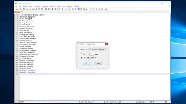Screen dimensions: 186x104
Task: Click the first line containing the item tags
Action: 33,15
